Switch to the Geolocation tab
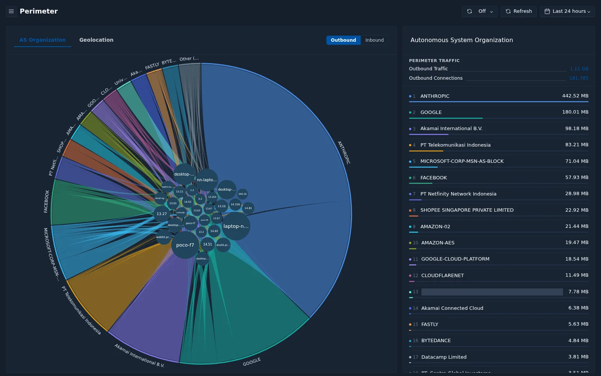Viewport: 601px width, 376px height. (x=96, y=40)
